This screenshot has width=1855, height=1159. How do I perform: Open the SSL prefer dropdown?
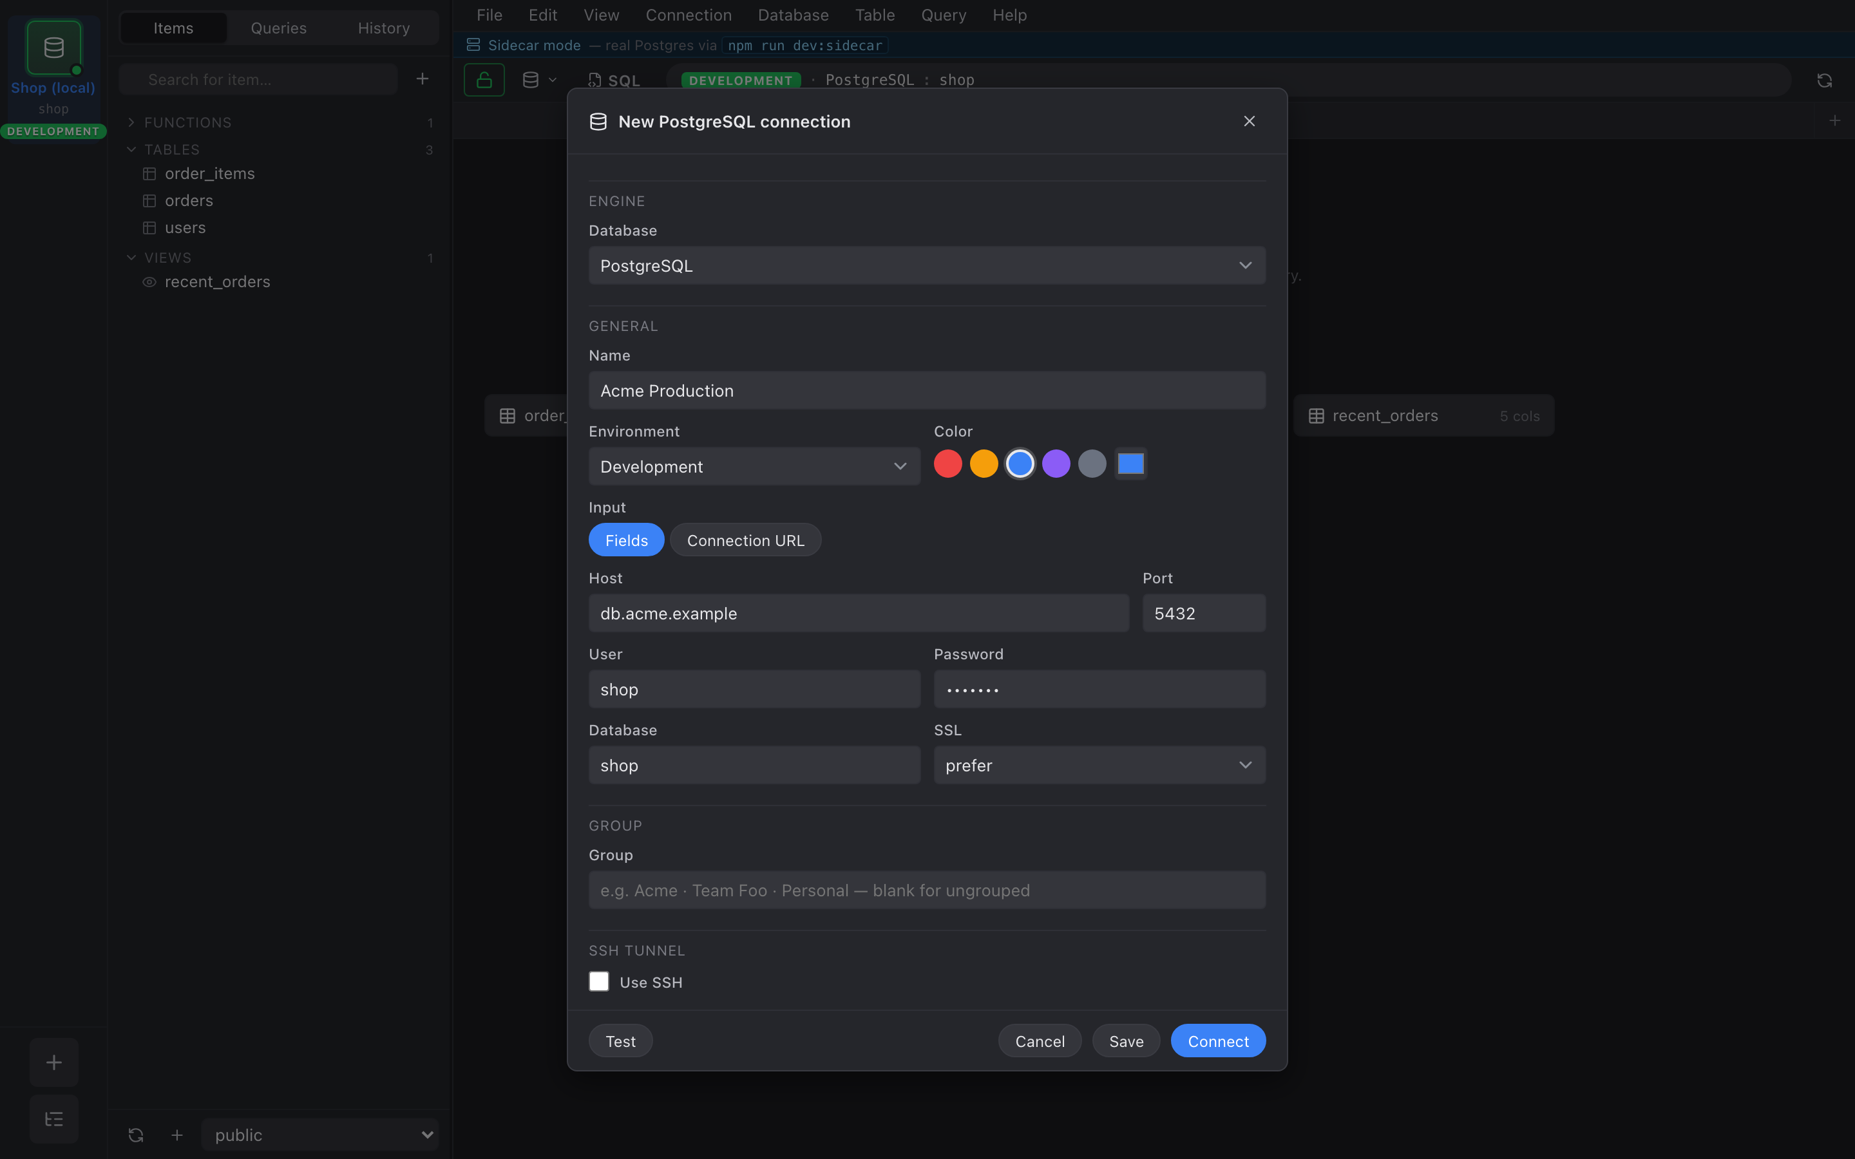coord(1099,765)
